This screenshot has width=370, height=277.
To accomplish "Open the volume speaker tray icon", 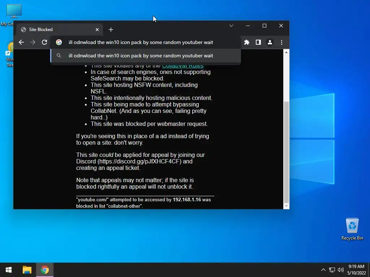I will coord(340,270).
